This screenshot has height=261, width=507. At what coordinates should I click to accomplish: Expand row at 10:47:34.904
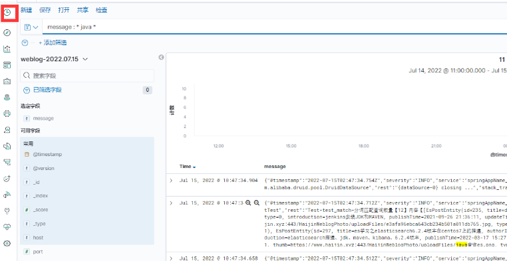click(x=171, y=181)
